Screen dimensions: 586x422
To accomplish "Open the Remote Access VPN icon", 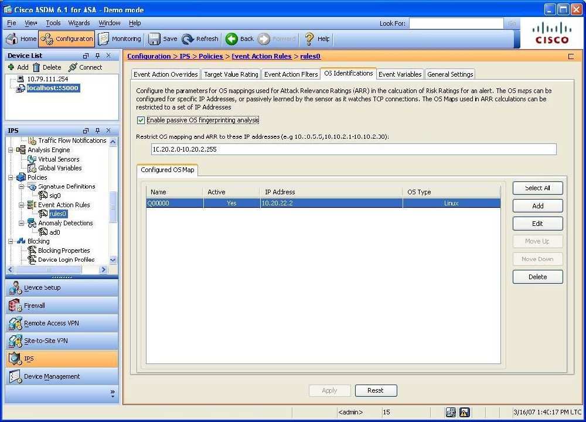I will [15, 323].
